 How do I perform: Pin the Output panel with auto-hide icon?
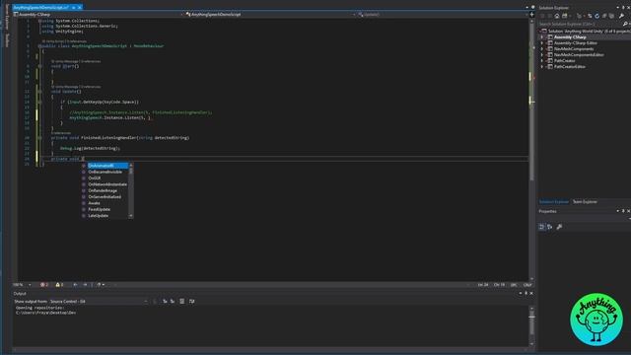coord(526,293)
